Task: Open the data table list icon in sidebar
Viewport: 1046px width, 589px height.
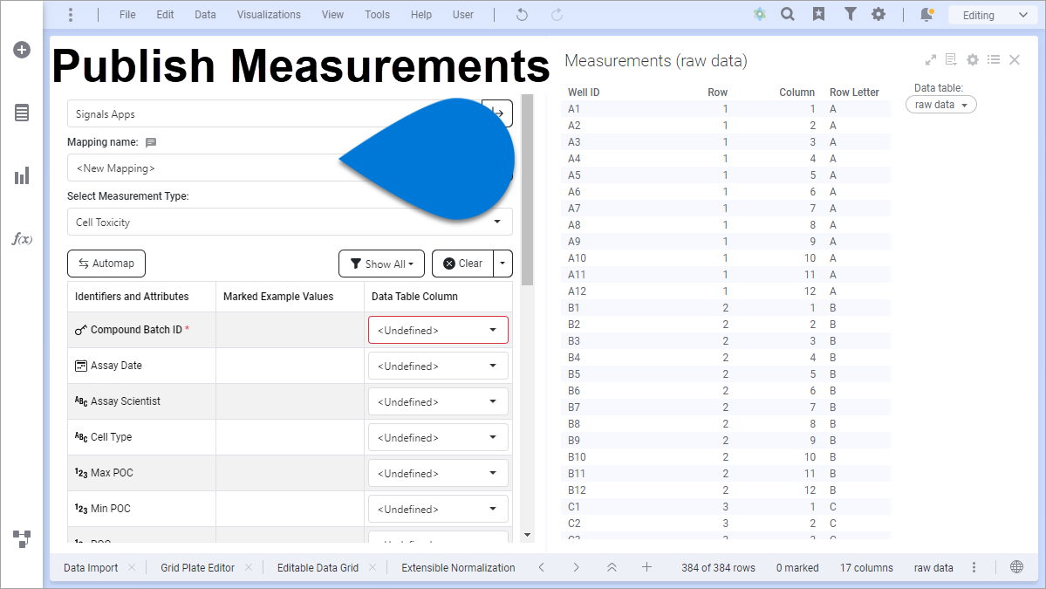Action: pos(22,113)
